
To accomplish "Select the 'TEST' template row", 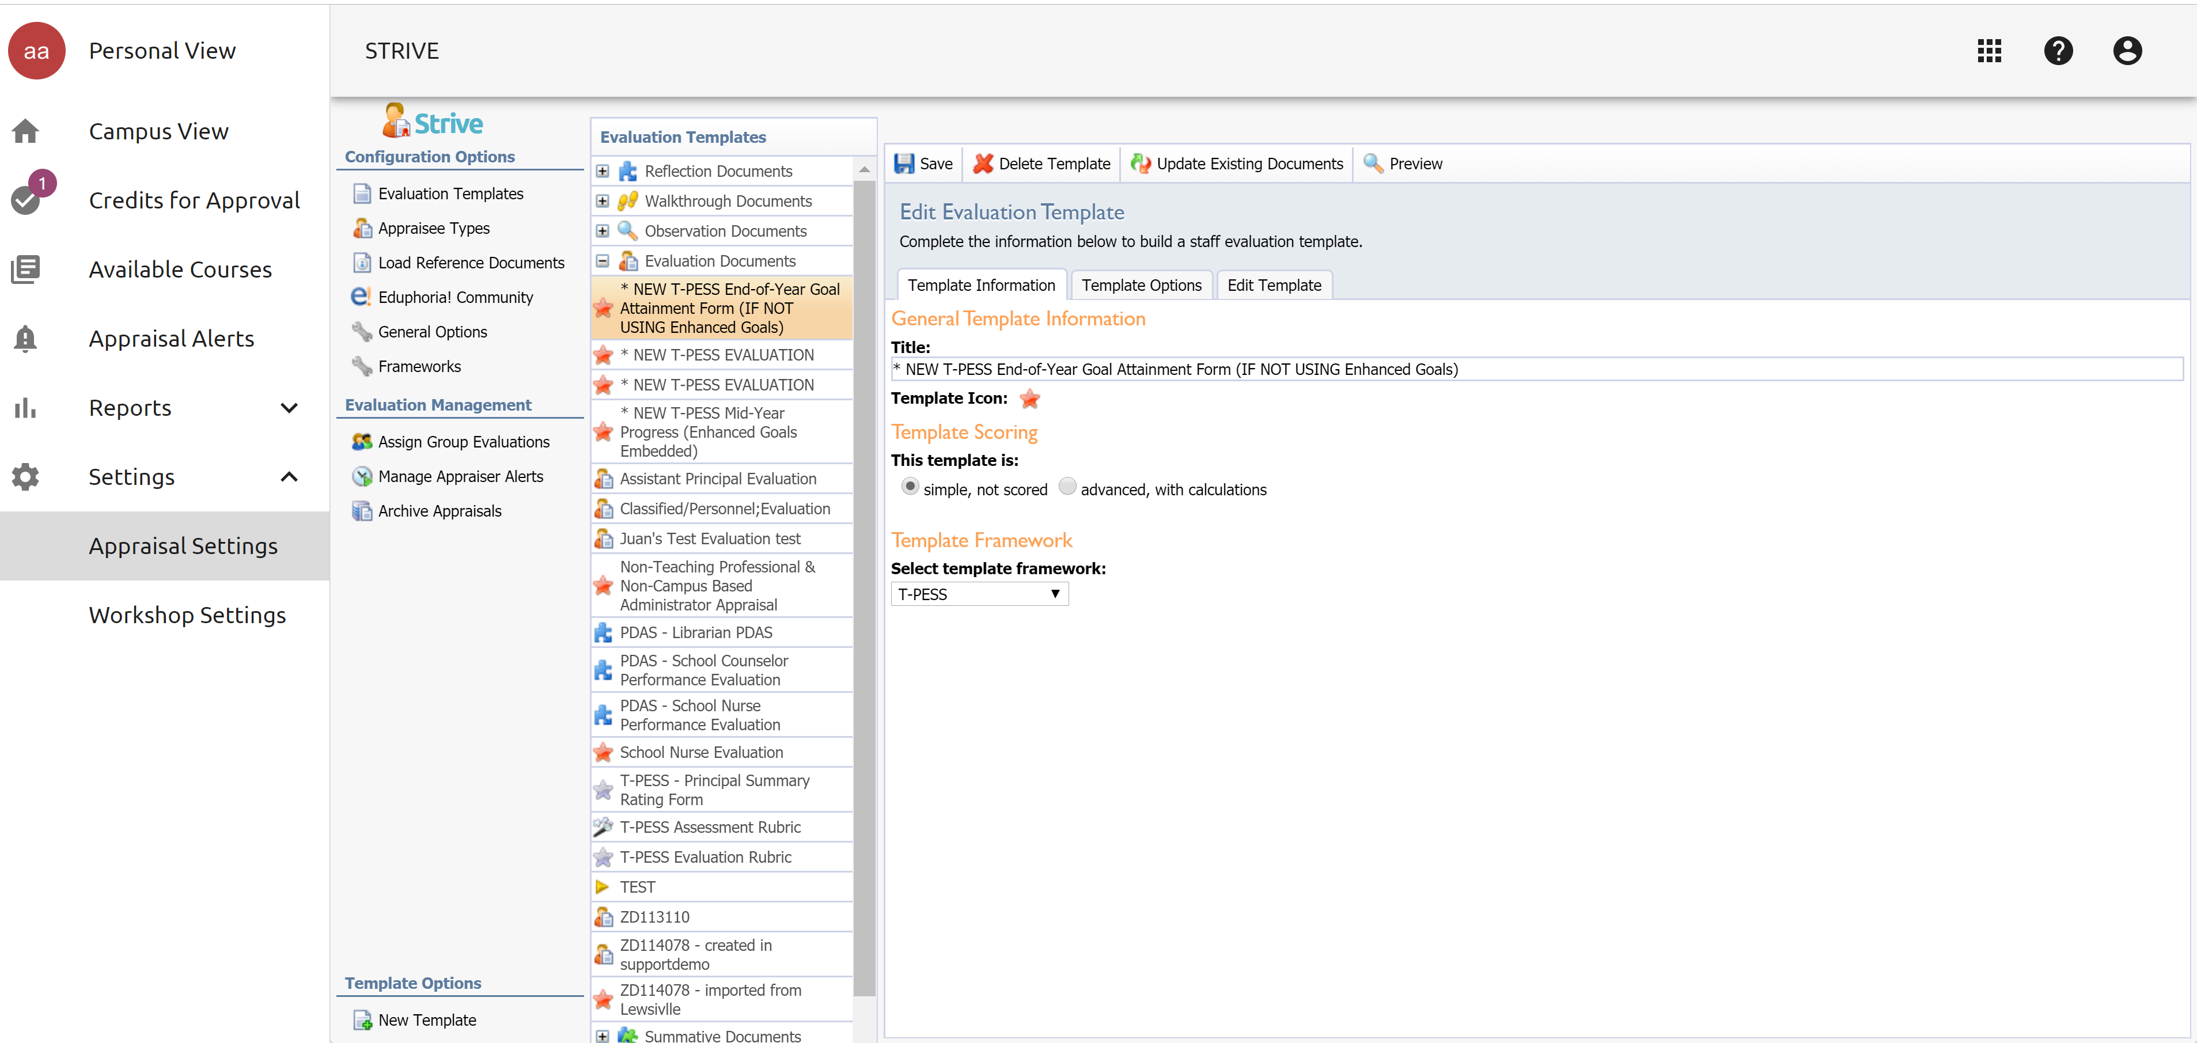I will [722, 887].
